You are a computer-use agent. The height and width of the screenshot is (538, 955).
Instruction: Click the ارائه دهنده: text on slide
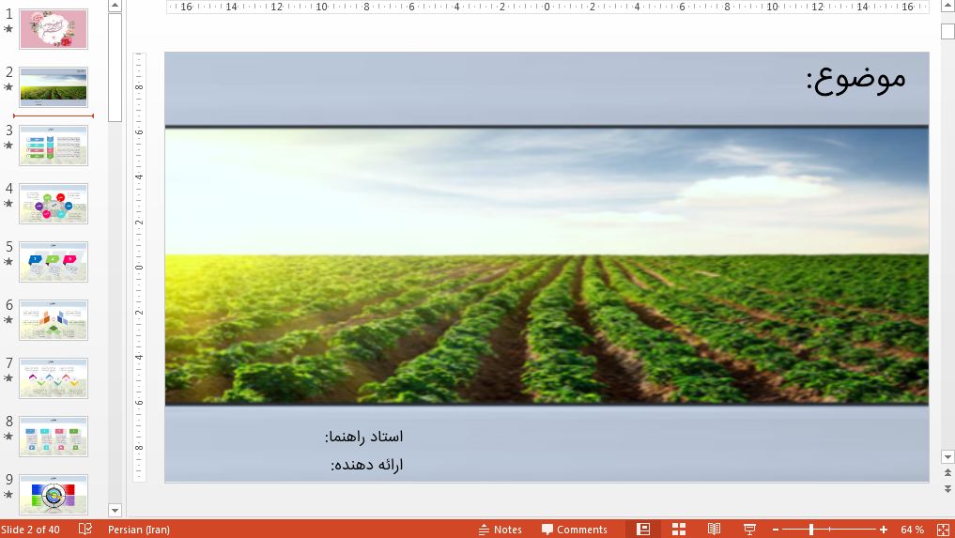tap(366, 465)
